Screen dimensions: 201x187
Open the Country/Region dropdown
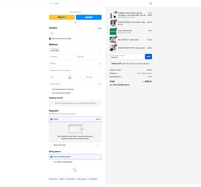click(75, 50)
